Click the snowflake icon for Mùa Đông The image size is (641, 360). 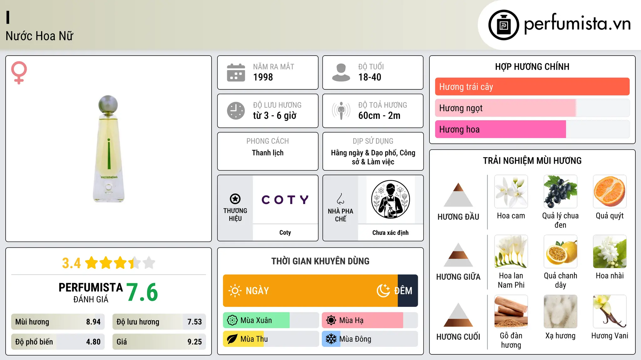click(x=331, y=339)
